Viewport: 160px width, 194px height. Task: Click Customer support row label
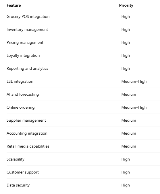(23, 172)
